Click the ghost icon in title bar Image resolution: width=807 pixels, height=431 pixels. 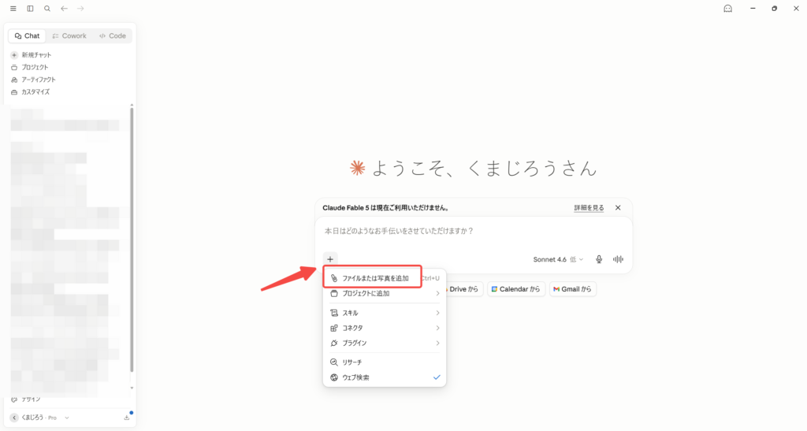pyautogui.click(x=727, y=9)
